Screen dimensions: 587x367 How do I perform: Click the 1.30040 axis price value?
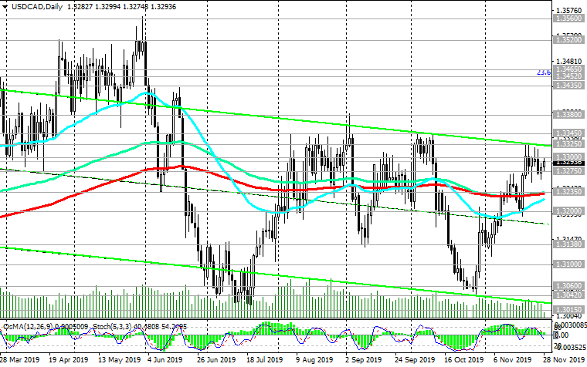point(569,316)
